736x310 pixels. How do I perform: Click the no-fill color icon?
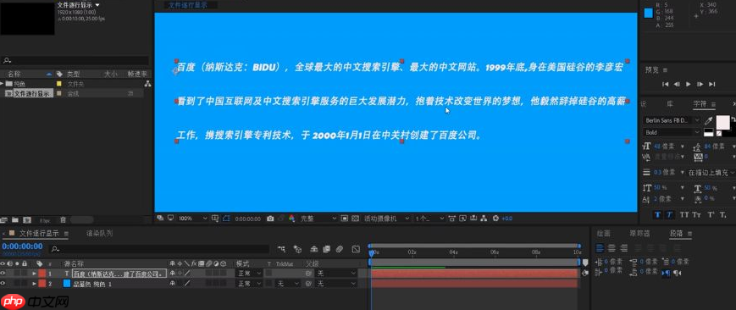click(x=718, y=133)
